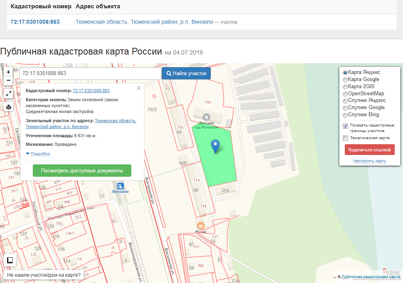Click the 70/2 label on the map
Screen dimensions: 403x283
click(152, 109)
